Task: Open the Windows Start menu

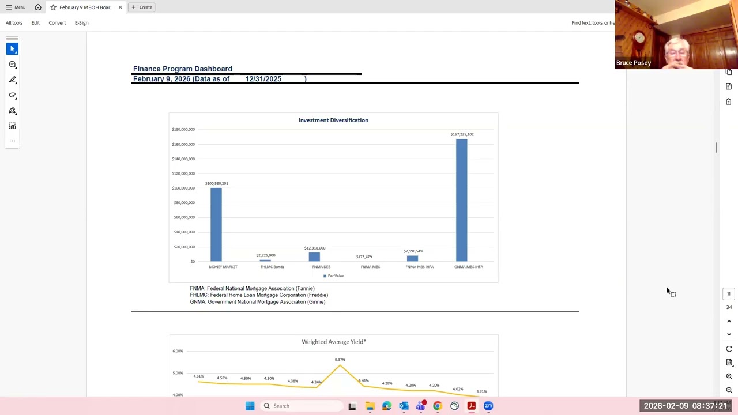Action: pos(250,406)
